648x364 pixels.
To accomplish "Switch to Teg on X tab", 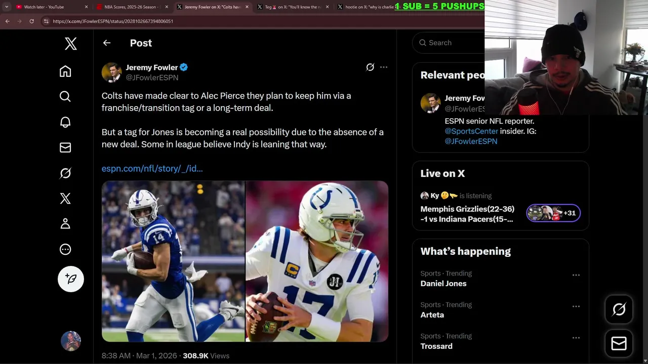I will coord(293,7).
